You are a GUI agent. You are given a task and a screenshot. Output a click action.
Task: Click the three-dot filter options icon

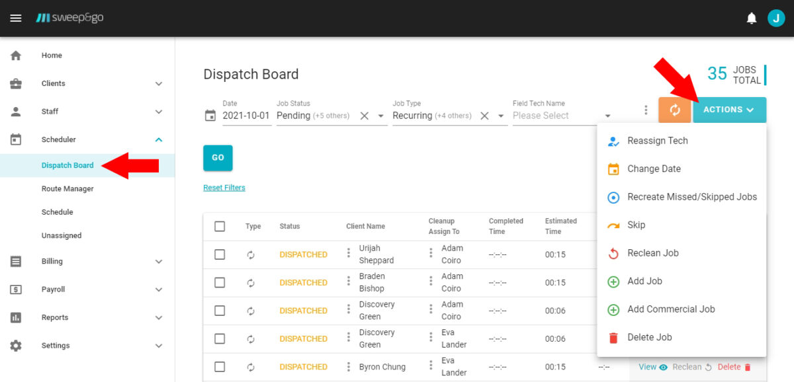point(646,110)
